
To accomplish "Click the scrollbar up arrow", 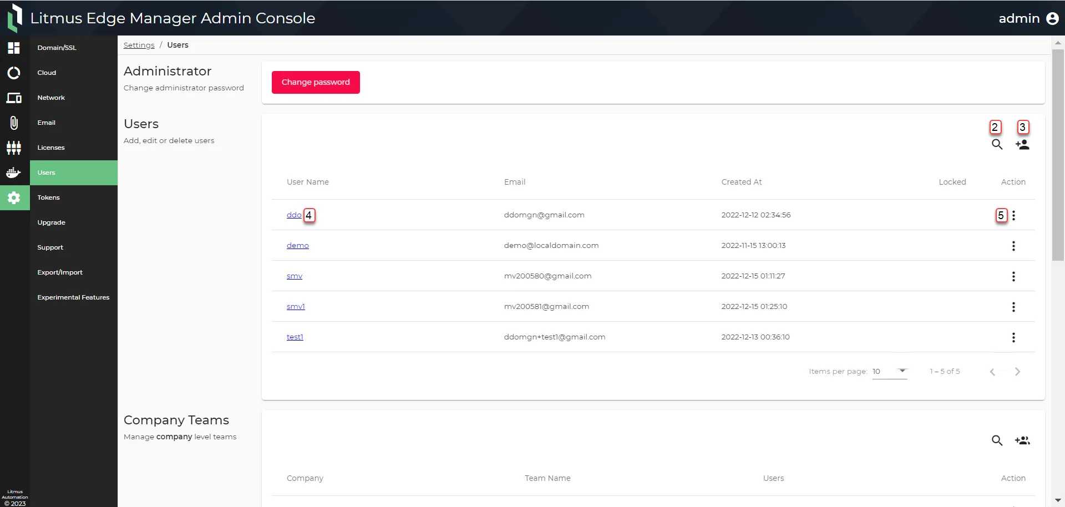I will [x=1058, y=42].
